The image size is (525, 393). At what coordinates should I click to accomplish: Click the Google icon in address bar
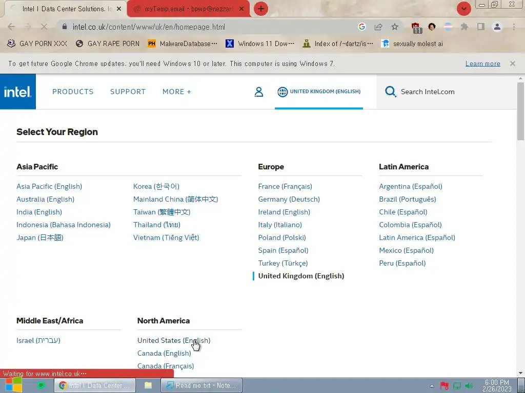[361, 27]
